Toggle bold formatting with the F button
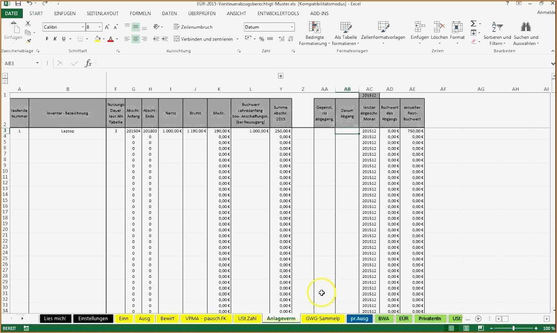Screen dimensions: 557x333 pyautogui.click(x=46, y=39)
